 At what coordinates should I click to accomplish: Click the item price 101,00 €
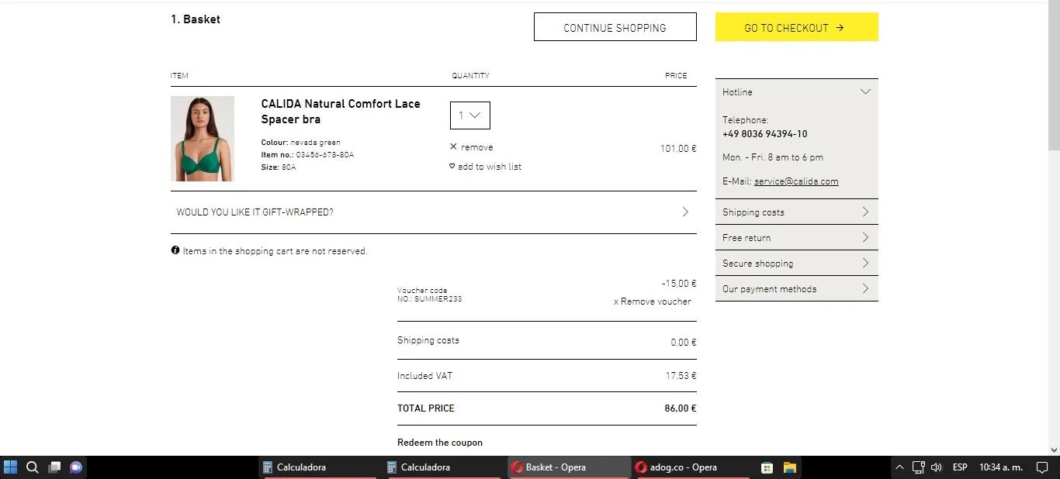coord(678,149)
